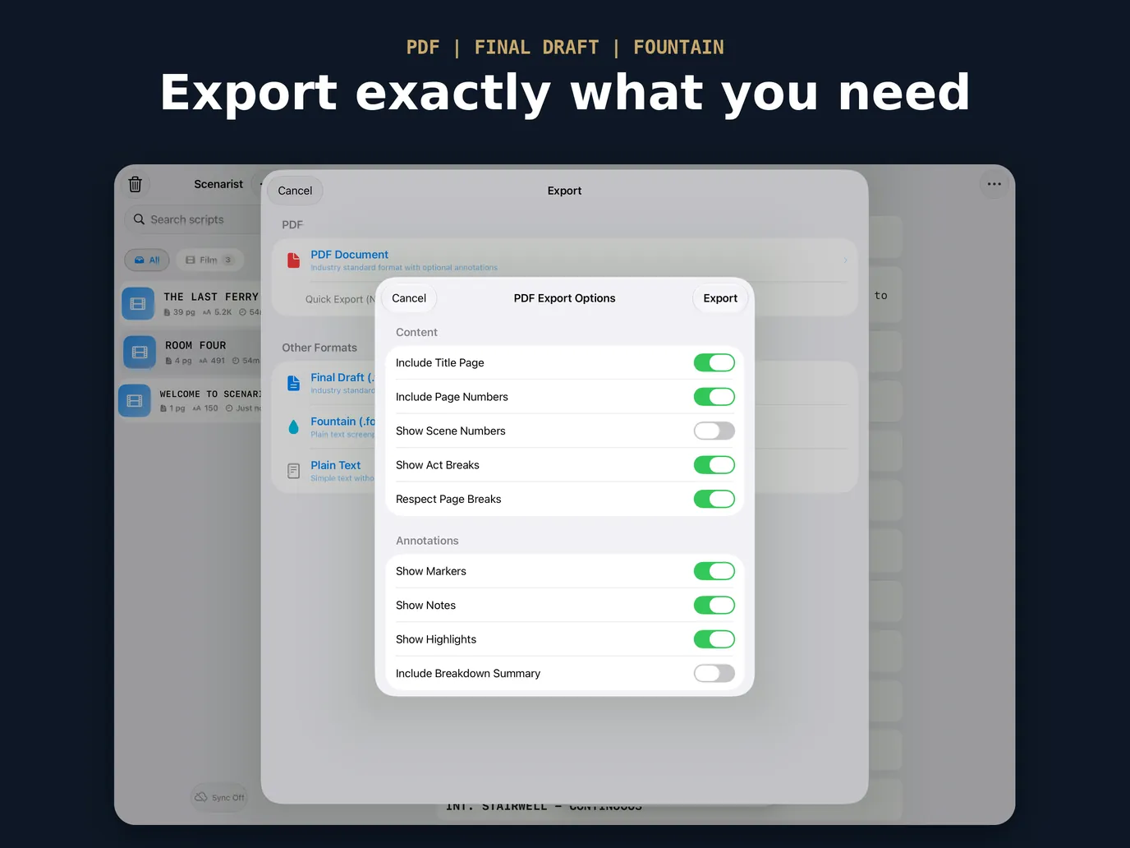Open the Room Four script icon

(x=140, y=352)
